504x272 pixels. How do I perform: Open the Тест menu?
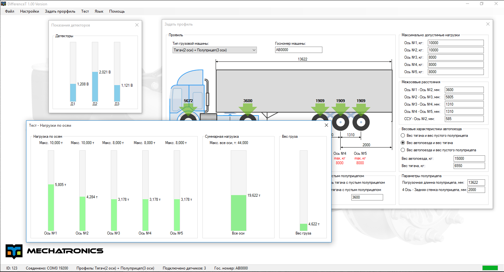coord(85,11)
